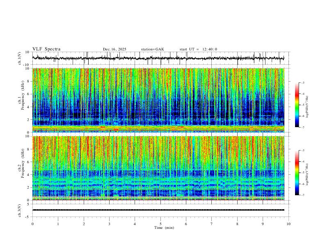Click the '8' kHz tick on ch.2 axis
The image size is (325, 251).
pyautogui.click(x=29, y=149)
